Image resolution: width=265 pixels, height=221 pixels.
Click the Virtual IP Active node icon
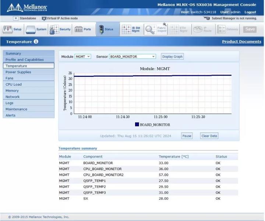[x=44, y=18]
